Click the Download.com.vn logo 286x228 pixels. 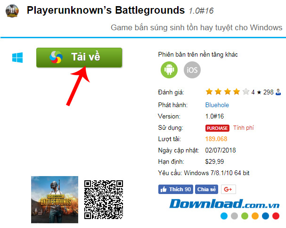pyautogui.click(x=224, y=204)
